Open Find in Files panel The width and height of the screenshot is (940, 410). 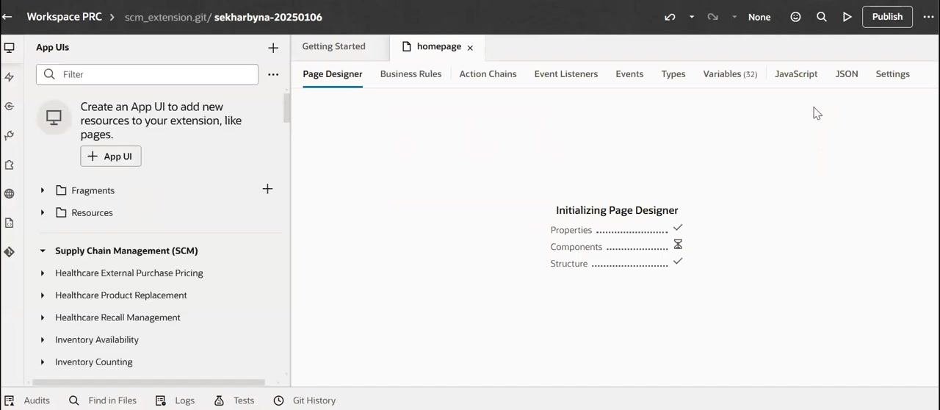[x=103, y=400]
